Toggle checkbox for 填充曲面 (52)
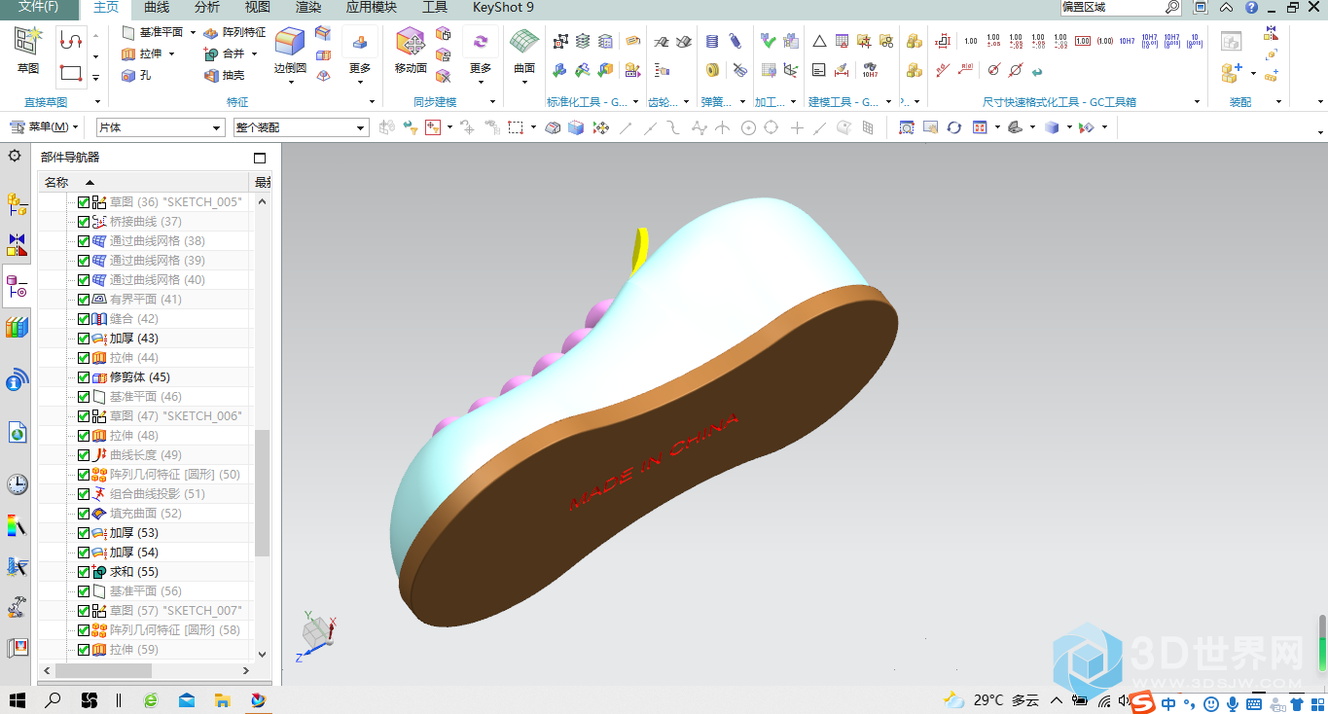1328x714 pixels. point(83,514)
